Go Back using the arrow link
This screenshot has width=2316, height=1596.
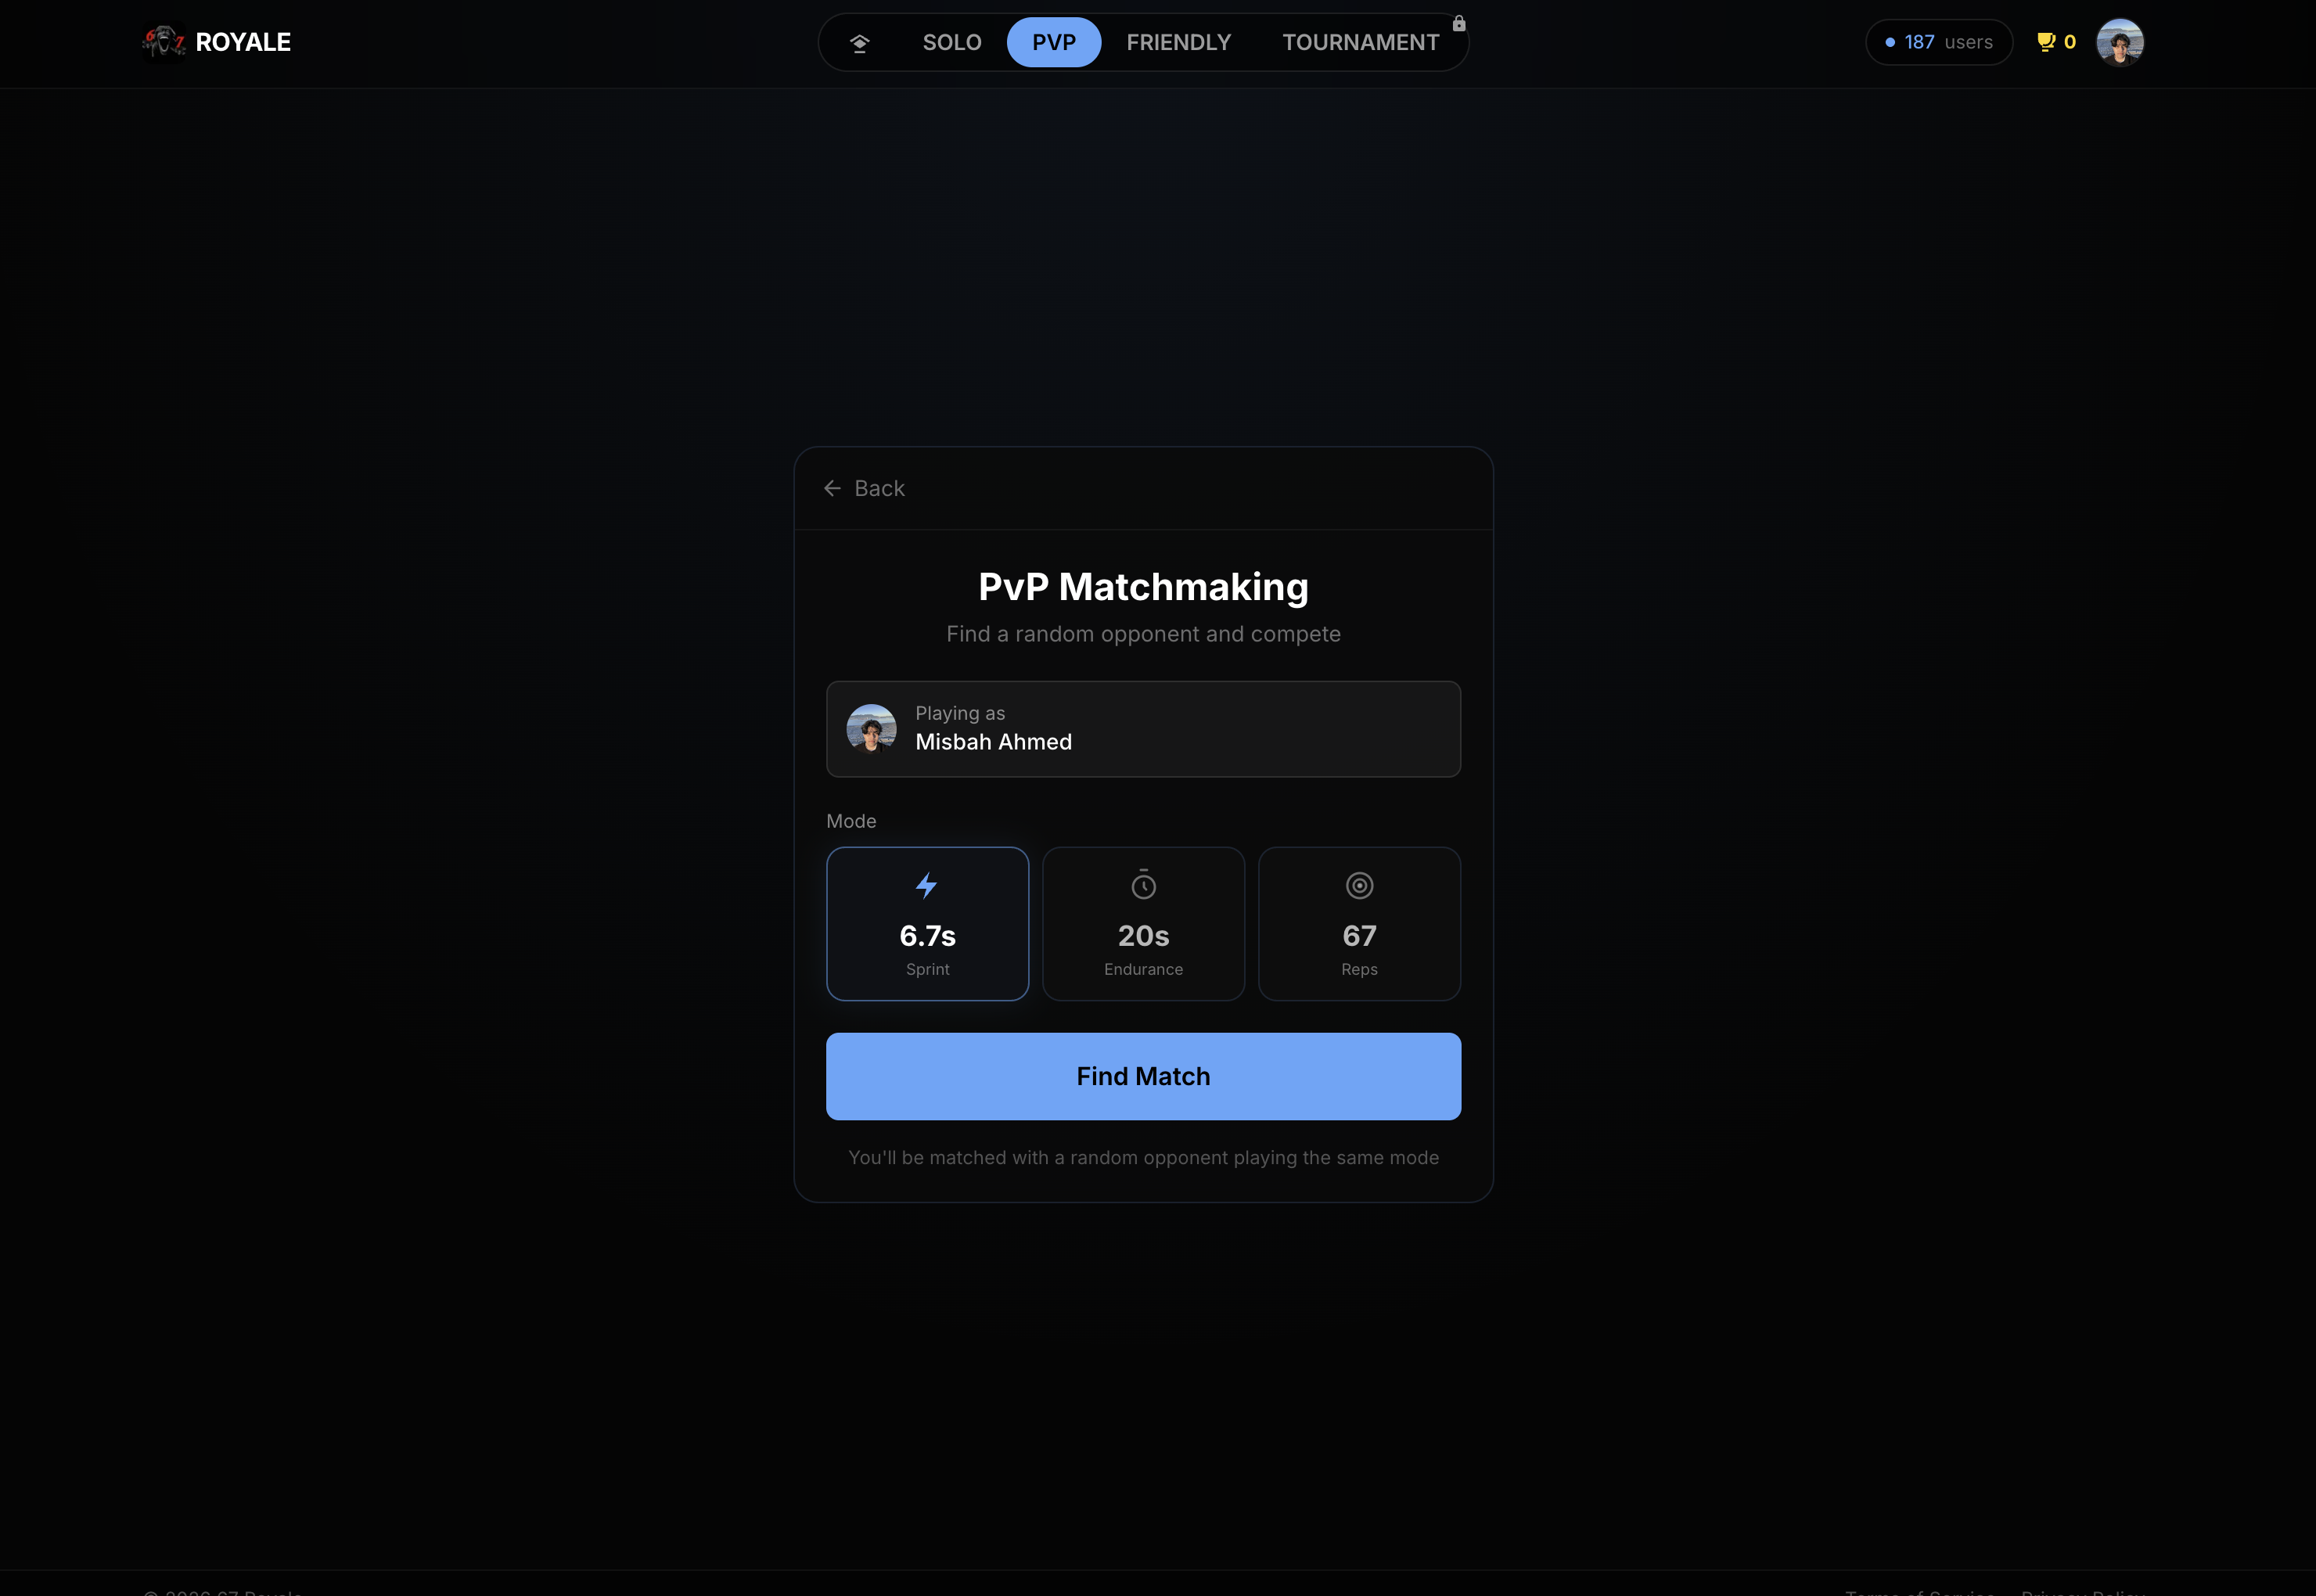[x=864, y=488]
